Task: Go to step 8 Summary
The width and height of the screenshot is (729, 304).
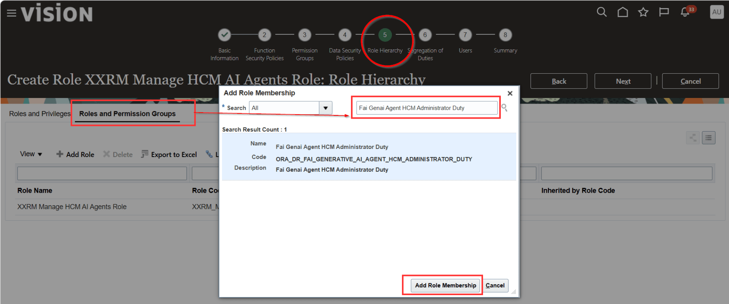Action: (505, 35)
